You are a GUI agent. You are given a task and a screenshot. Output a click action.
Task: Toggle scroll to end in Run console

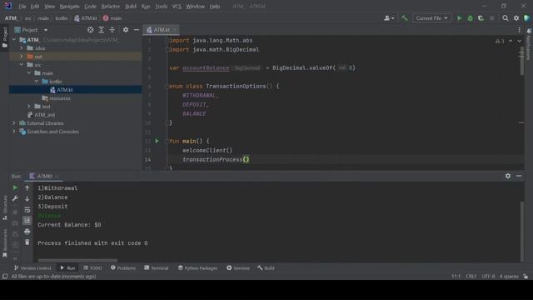27,221
